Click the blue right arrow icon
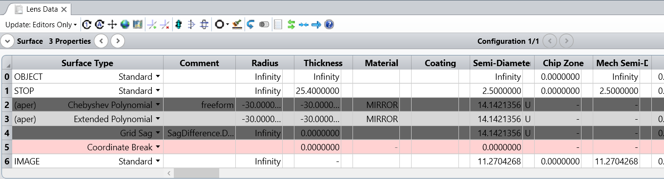This screenshot has width=664, height=179. [x=316, y=24]
